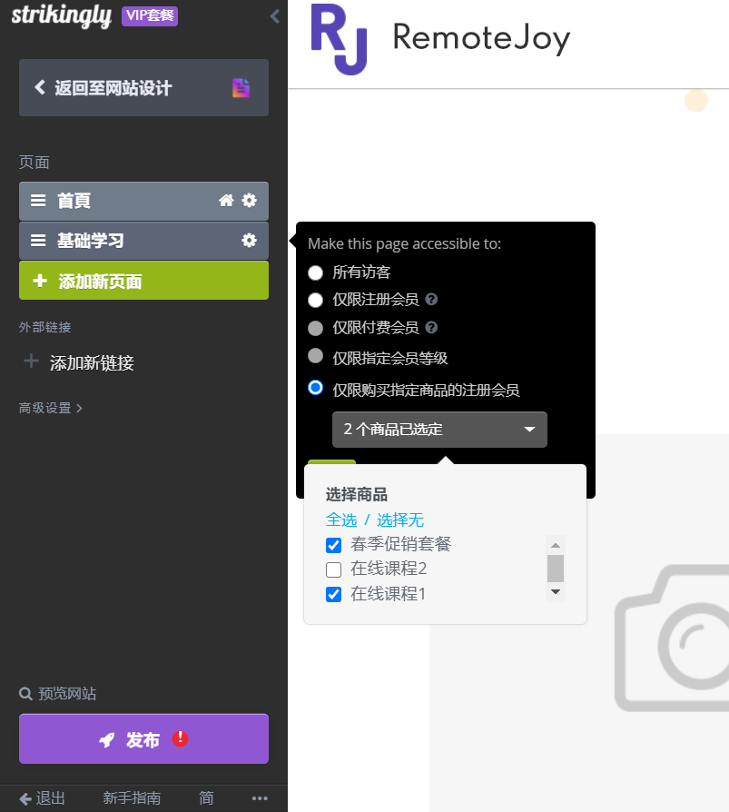The image size is (729, 812).
Task: Click the drag handle of 首頁 page
Action: click(38, 201)
